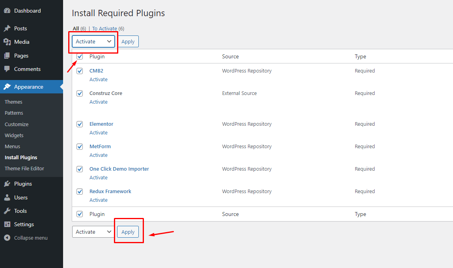This screenshot has height=268, width=453.
Task: Click the Tools wrench icon
Action: [7, 211]
